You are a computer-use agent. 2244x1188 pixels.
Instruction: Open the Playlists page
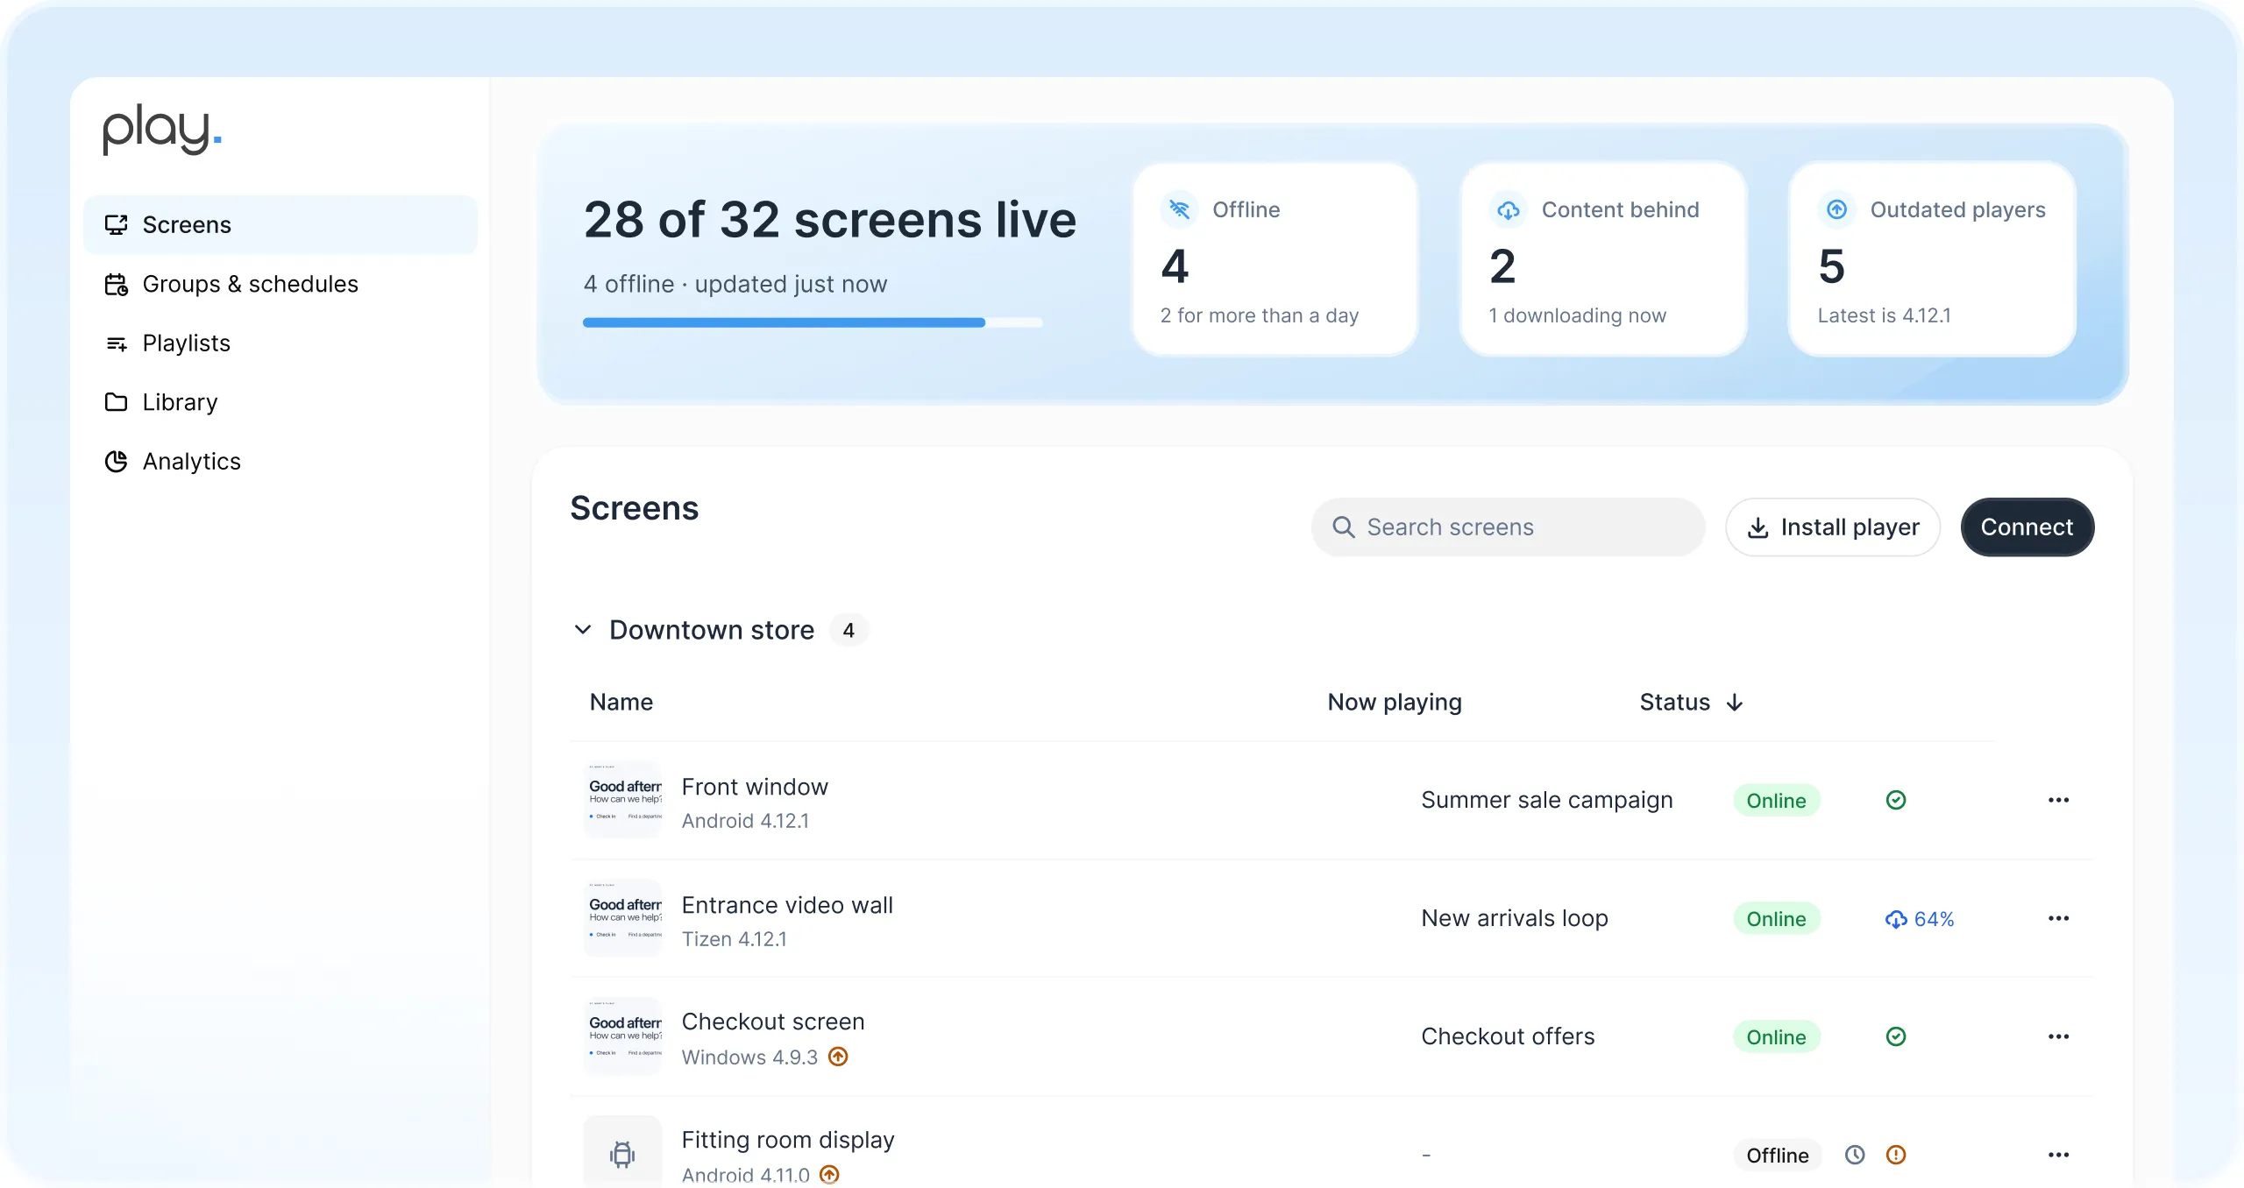click(280, 343)
